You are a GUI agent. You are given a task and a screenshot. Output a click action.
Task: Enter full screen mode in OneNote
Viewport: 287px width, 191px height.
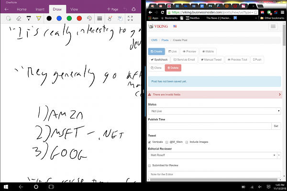[130, 18]
